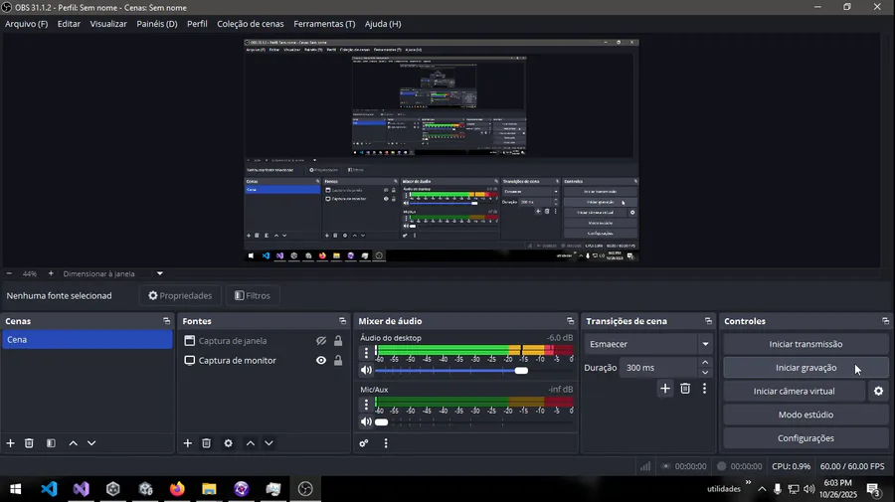The height and width of the screenshot is (502, 895).
Task: Move source up in the Fontes panel
Action: [251, 443]
